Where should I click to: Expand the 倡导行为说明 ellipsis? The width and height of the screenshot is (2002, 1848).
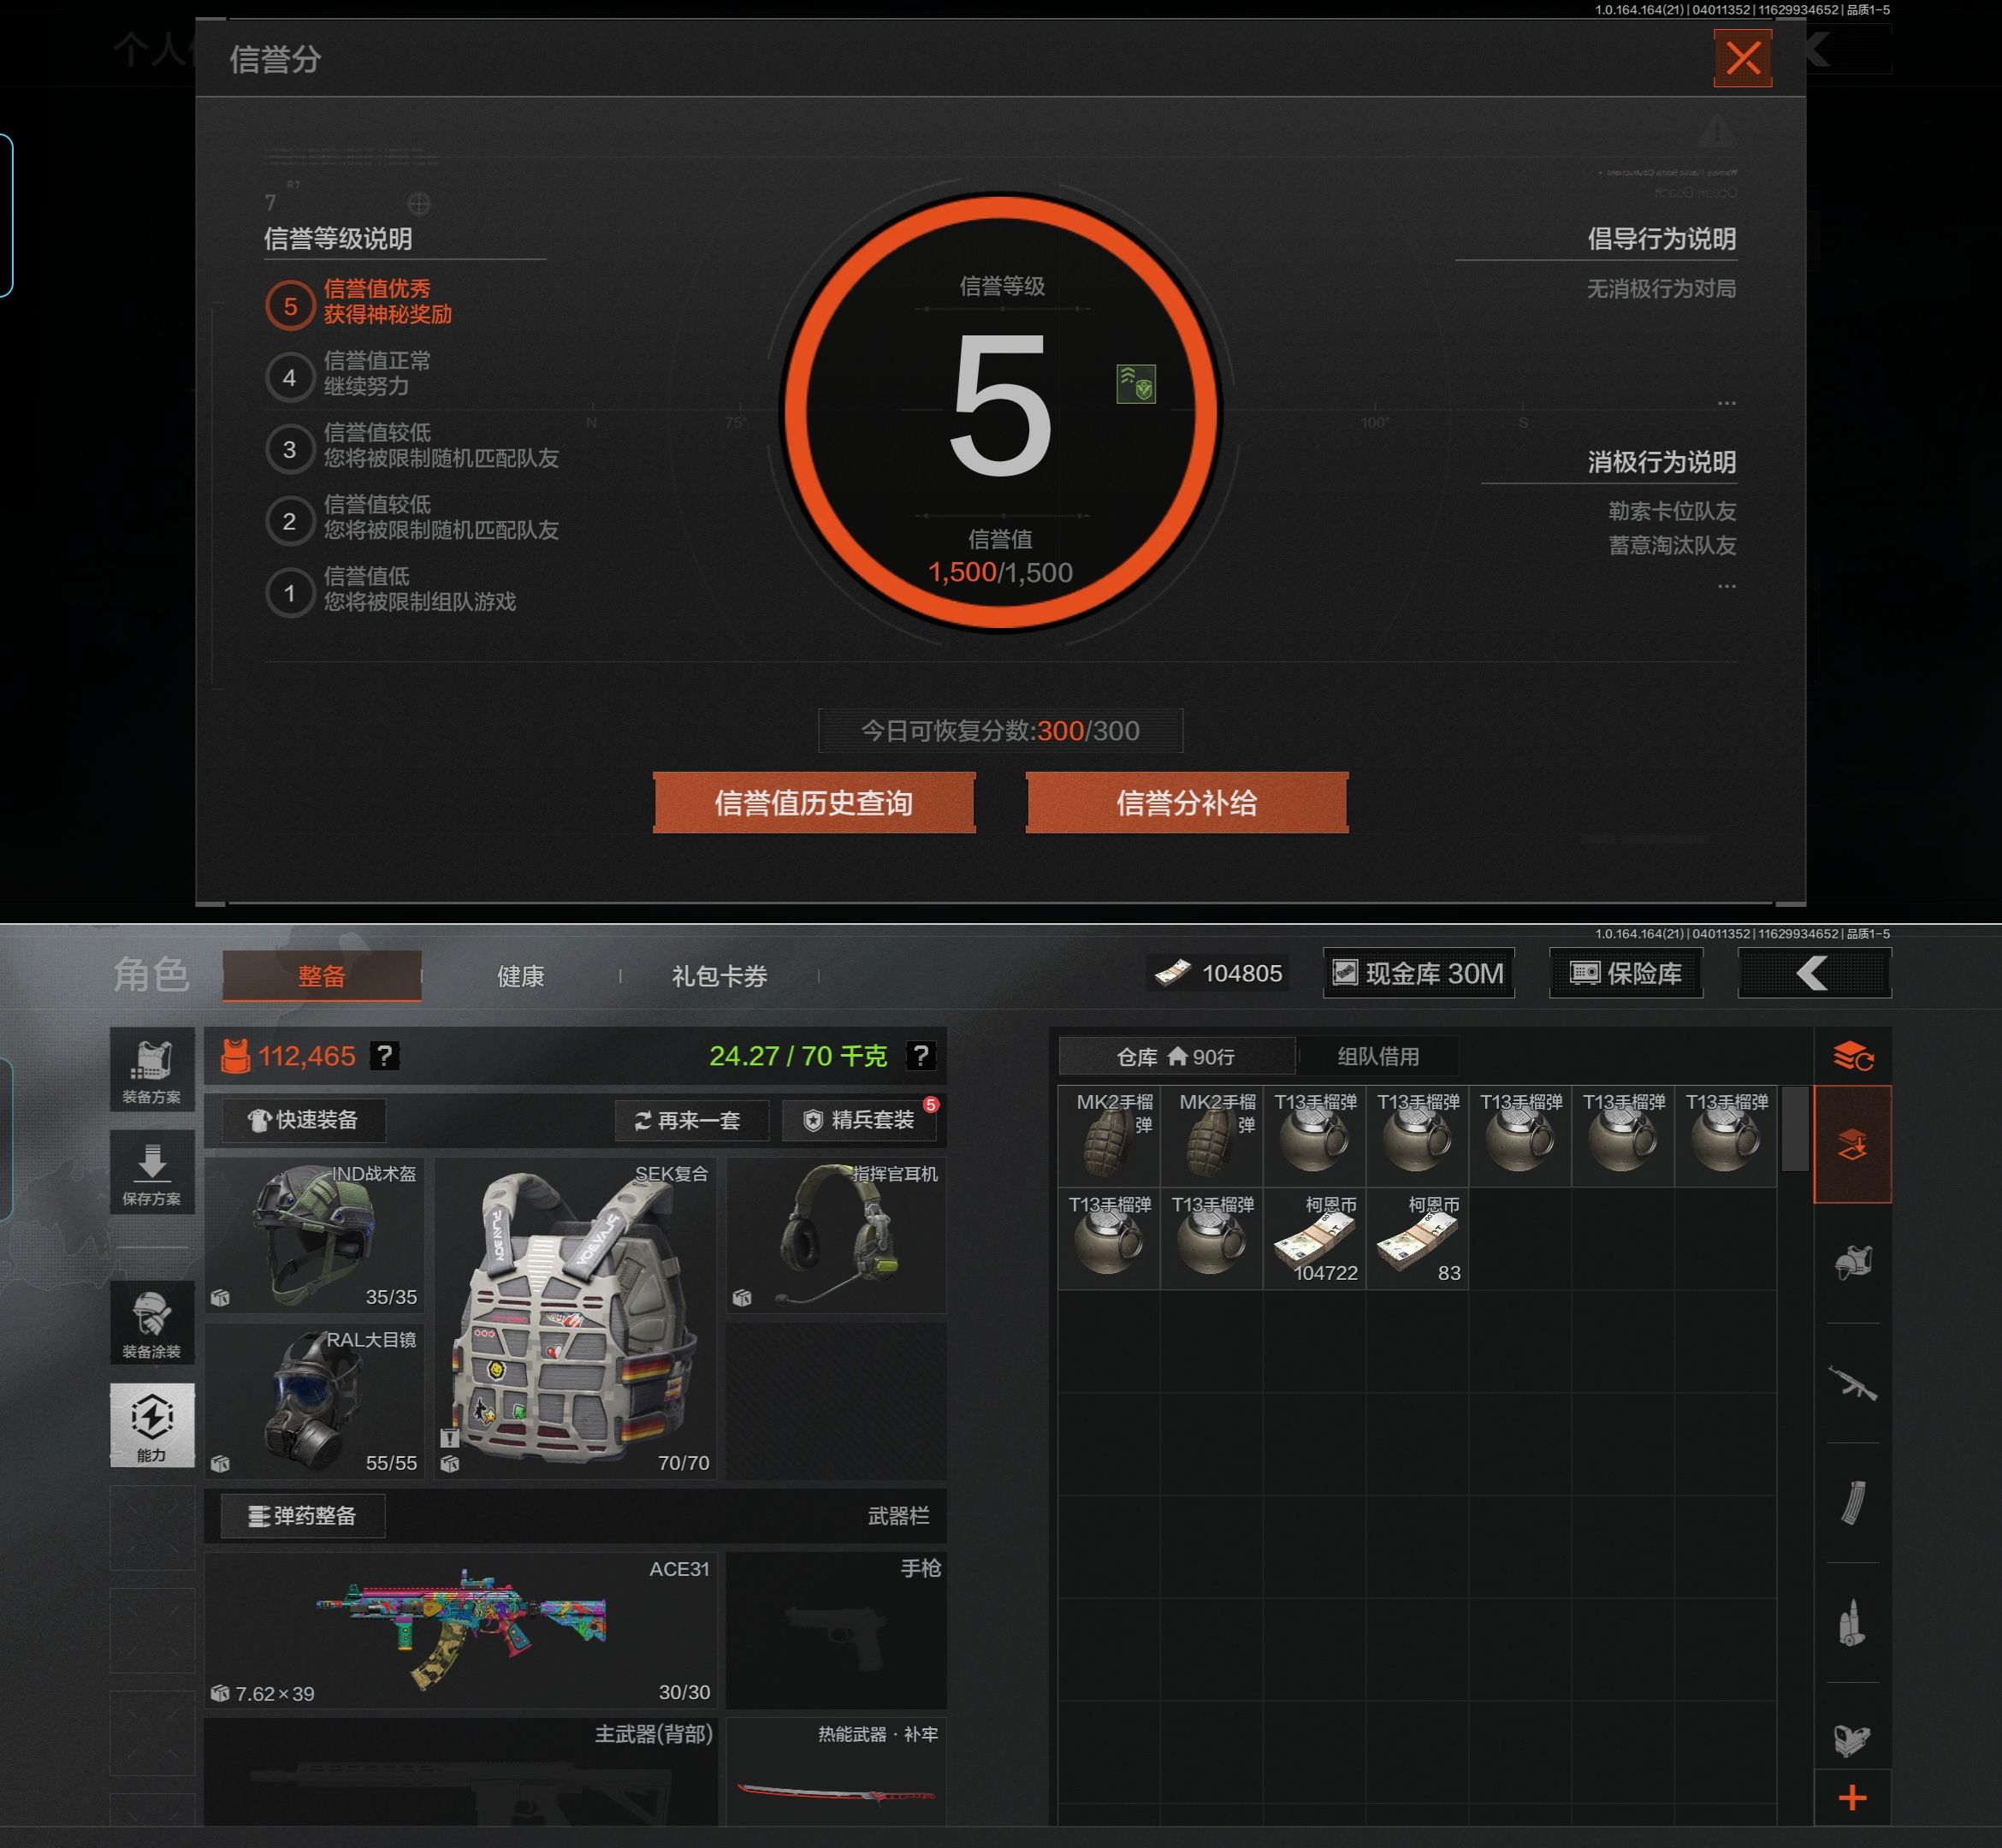[1726, 403]
